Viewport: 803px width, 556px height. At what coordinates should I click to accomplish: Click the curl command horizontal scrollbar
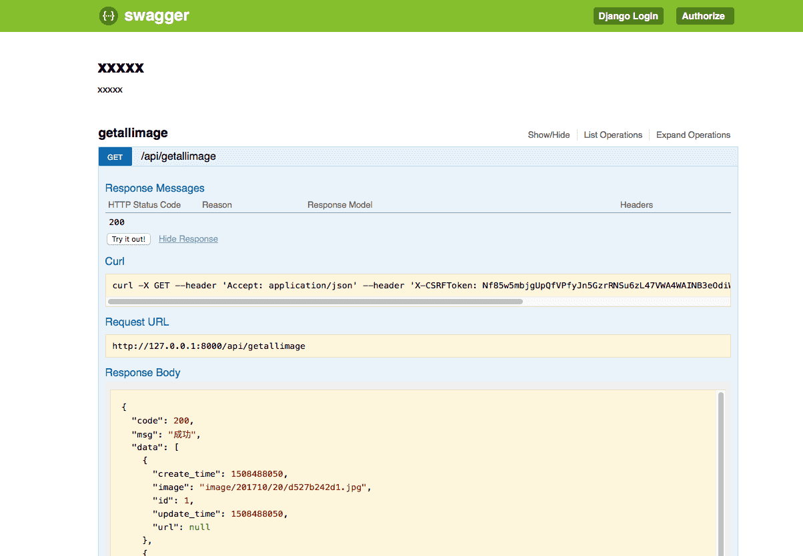pyautogui.click(x=315, y=302)
